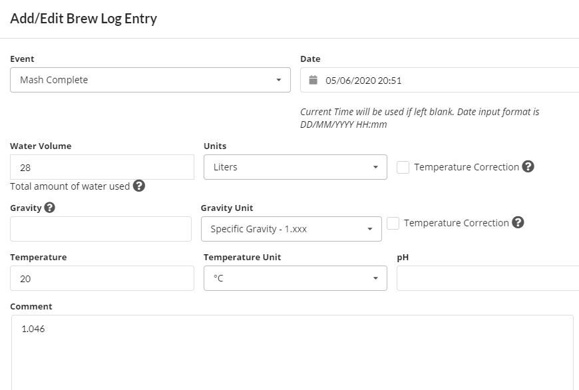The image size is (579, 390).
Task: Enable Temperature Correction for Gravity
Action: coord(393,223)
